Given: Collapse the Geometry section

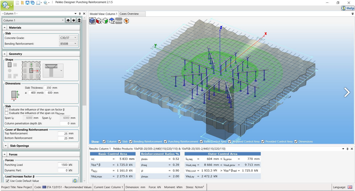Looking at the screenshot, I should pyautogui.click(x=5, y=54).
